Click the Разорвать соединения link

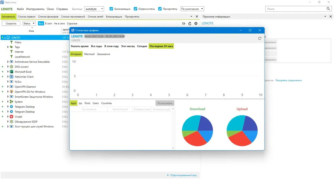[x=289, y=81]
